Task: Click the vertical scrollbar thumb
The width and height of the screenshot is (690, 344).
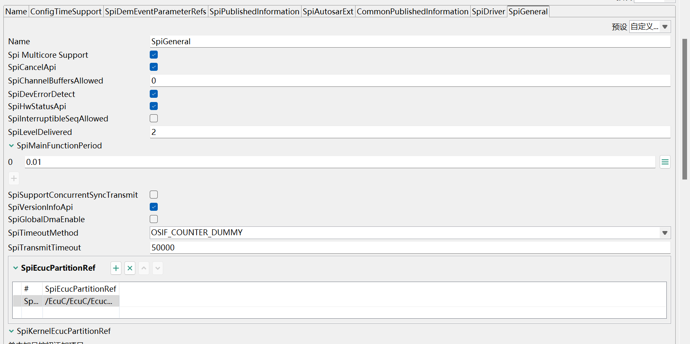Action: point(685,109)
